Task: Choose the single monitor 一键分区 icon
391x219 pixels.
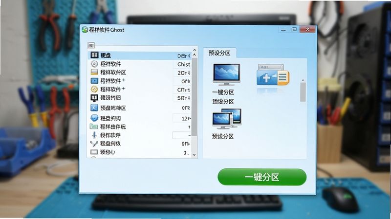Action: coord(226,74)
